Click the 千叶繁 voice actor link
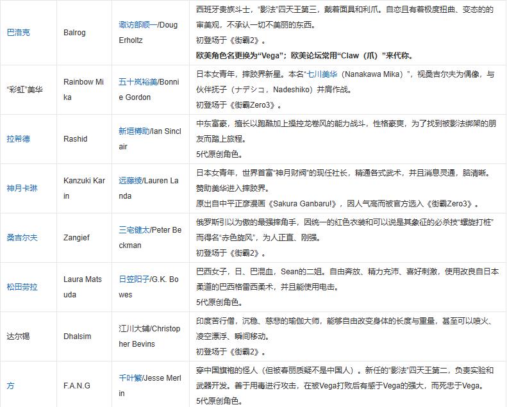The height and width of the screenshot is (407, 507). [130, 378]
